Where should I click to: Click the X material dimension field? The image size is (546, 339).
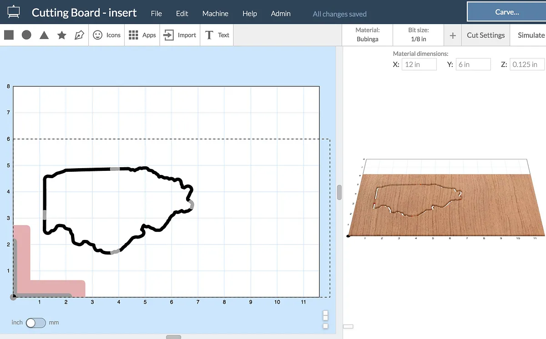tap(419, 65)
